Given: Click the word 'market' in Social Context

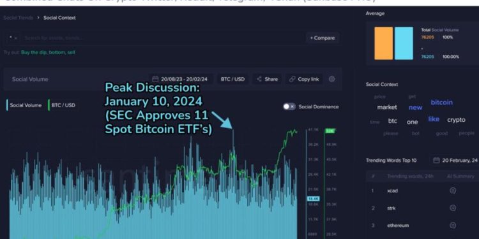Looking at the screenshot, I should tap(387, 107).
